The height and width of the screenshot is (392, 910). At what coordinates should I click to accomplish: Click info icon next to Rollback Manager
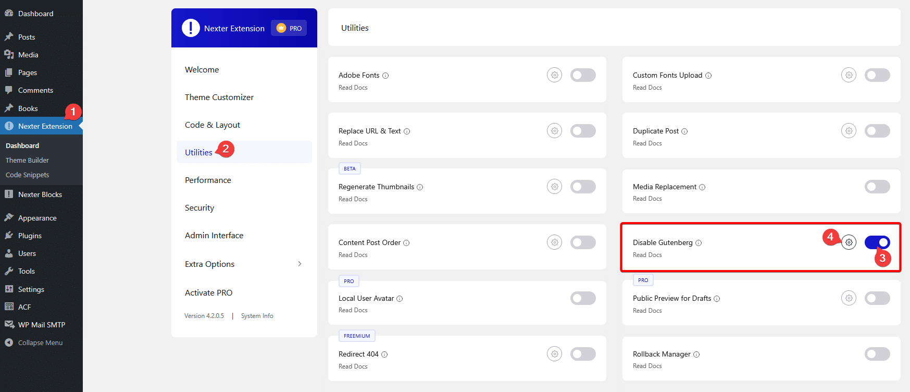696,354
